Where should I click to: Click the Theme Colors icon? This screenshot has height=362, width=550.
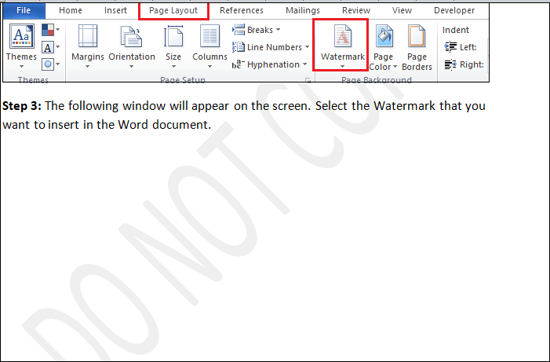[x=49, y=31]
